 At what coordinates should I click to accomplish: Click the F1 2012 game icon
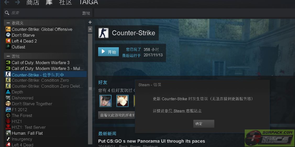(8, 110)
